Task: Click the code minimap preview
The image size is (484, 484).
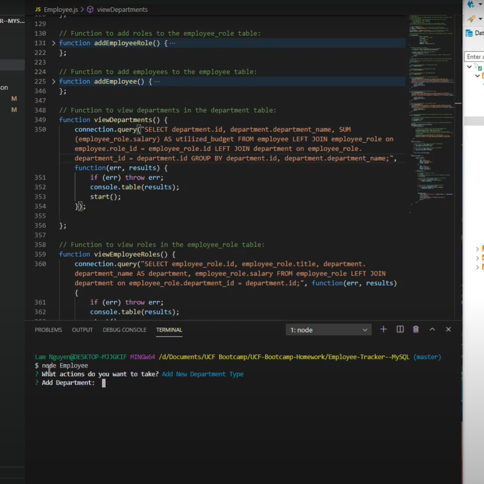Action: pos(432,106)
